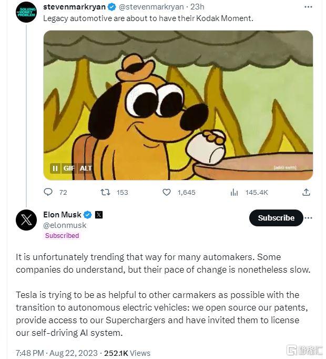Click Elon Musk's verified badge

click(x=88, y=215)
